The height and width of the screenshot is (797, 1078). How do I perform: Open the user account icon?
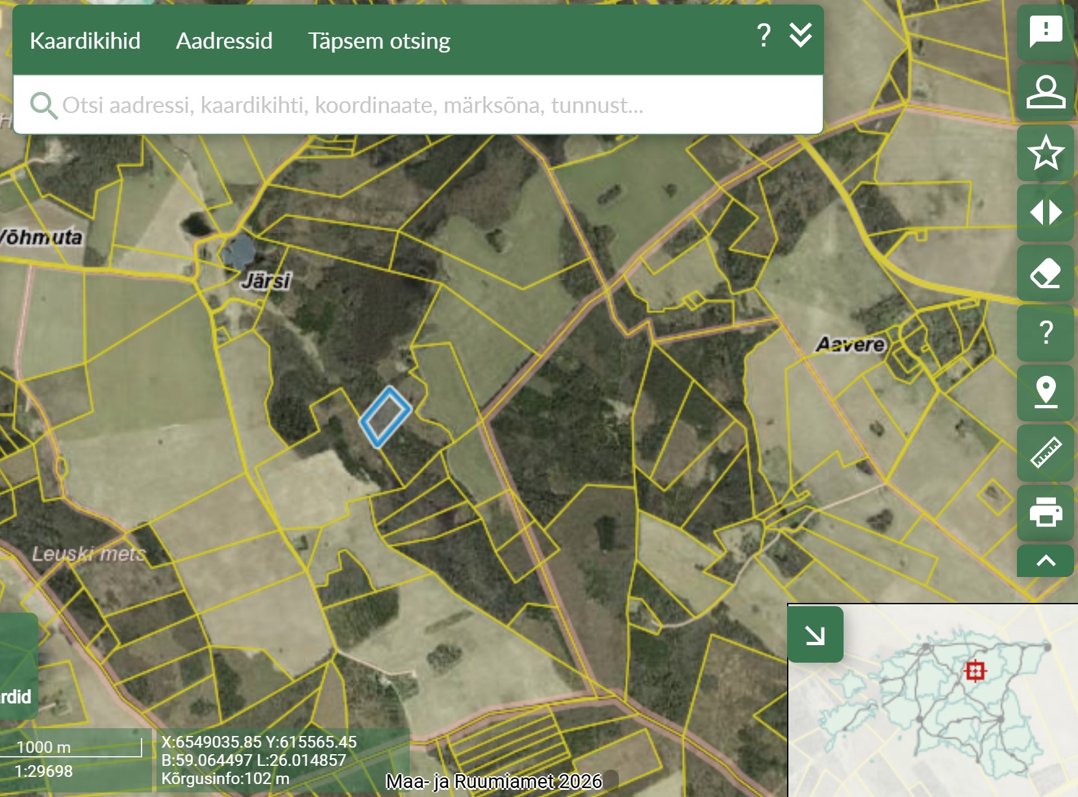click(x=1045, y=92)
